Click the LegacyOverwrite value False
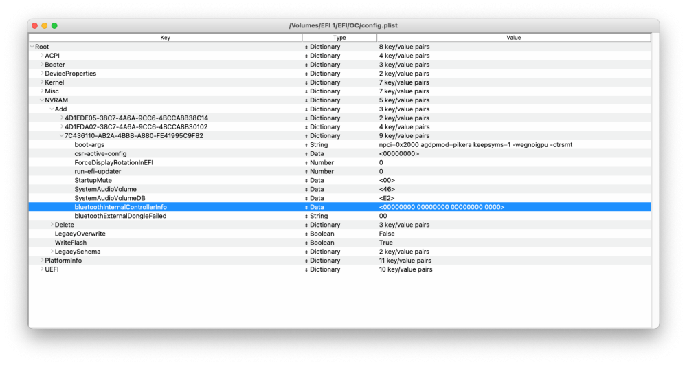 [387, 234]
